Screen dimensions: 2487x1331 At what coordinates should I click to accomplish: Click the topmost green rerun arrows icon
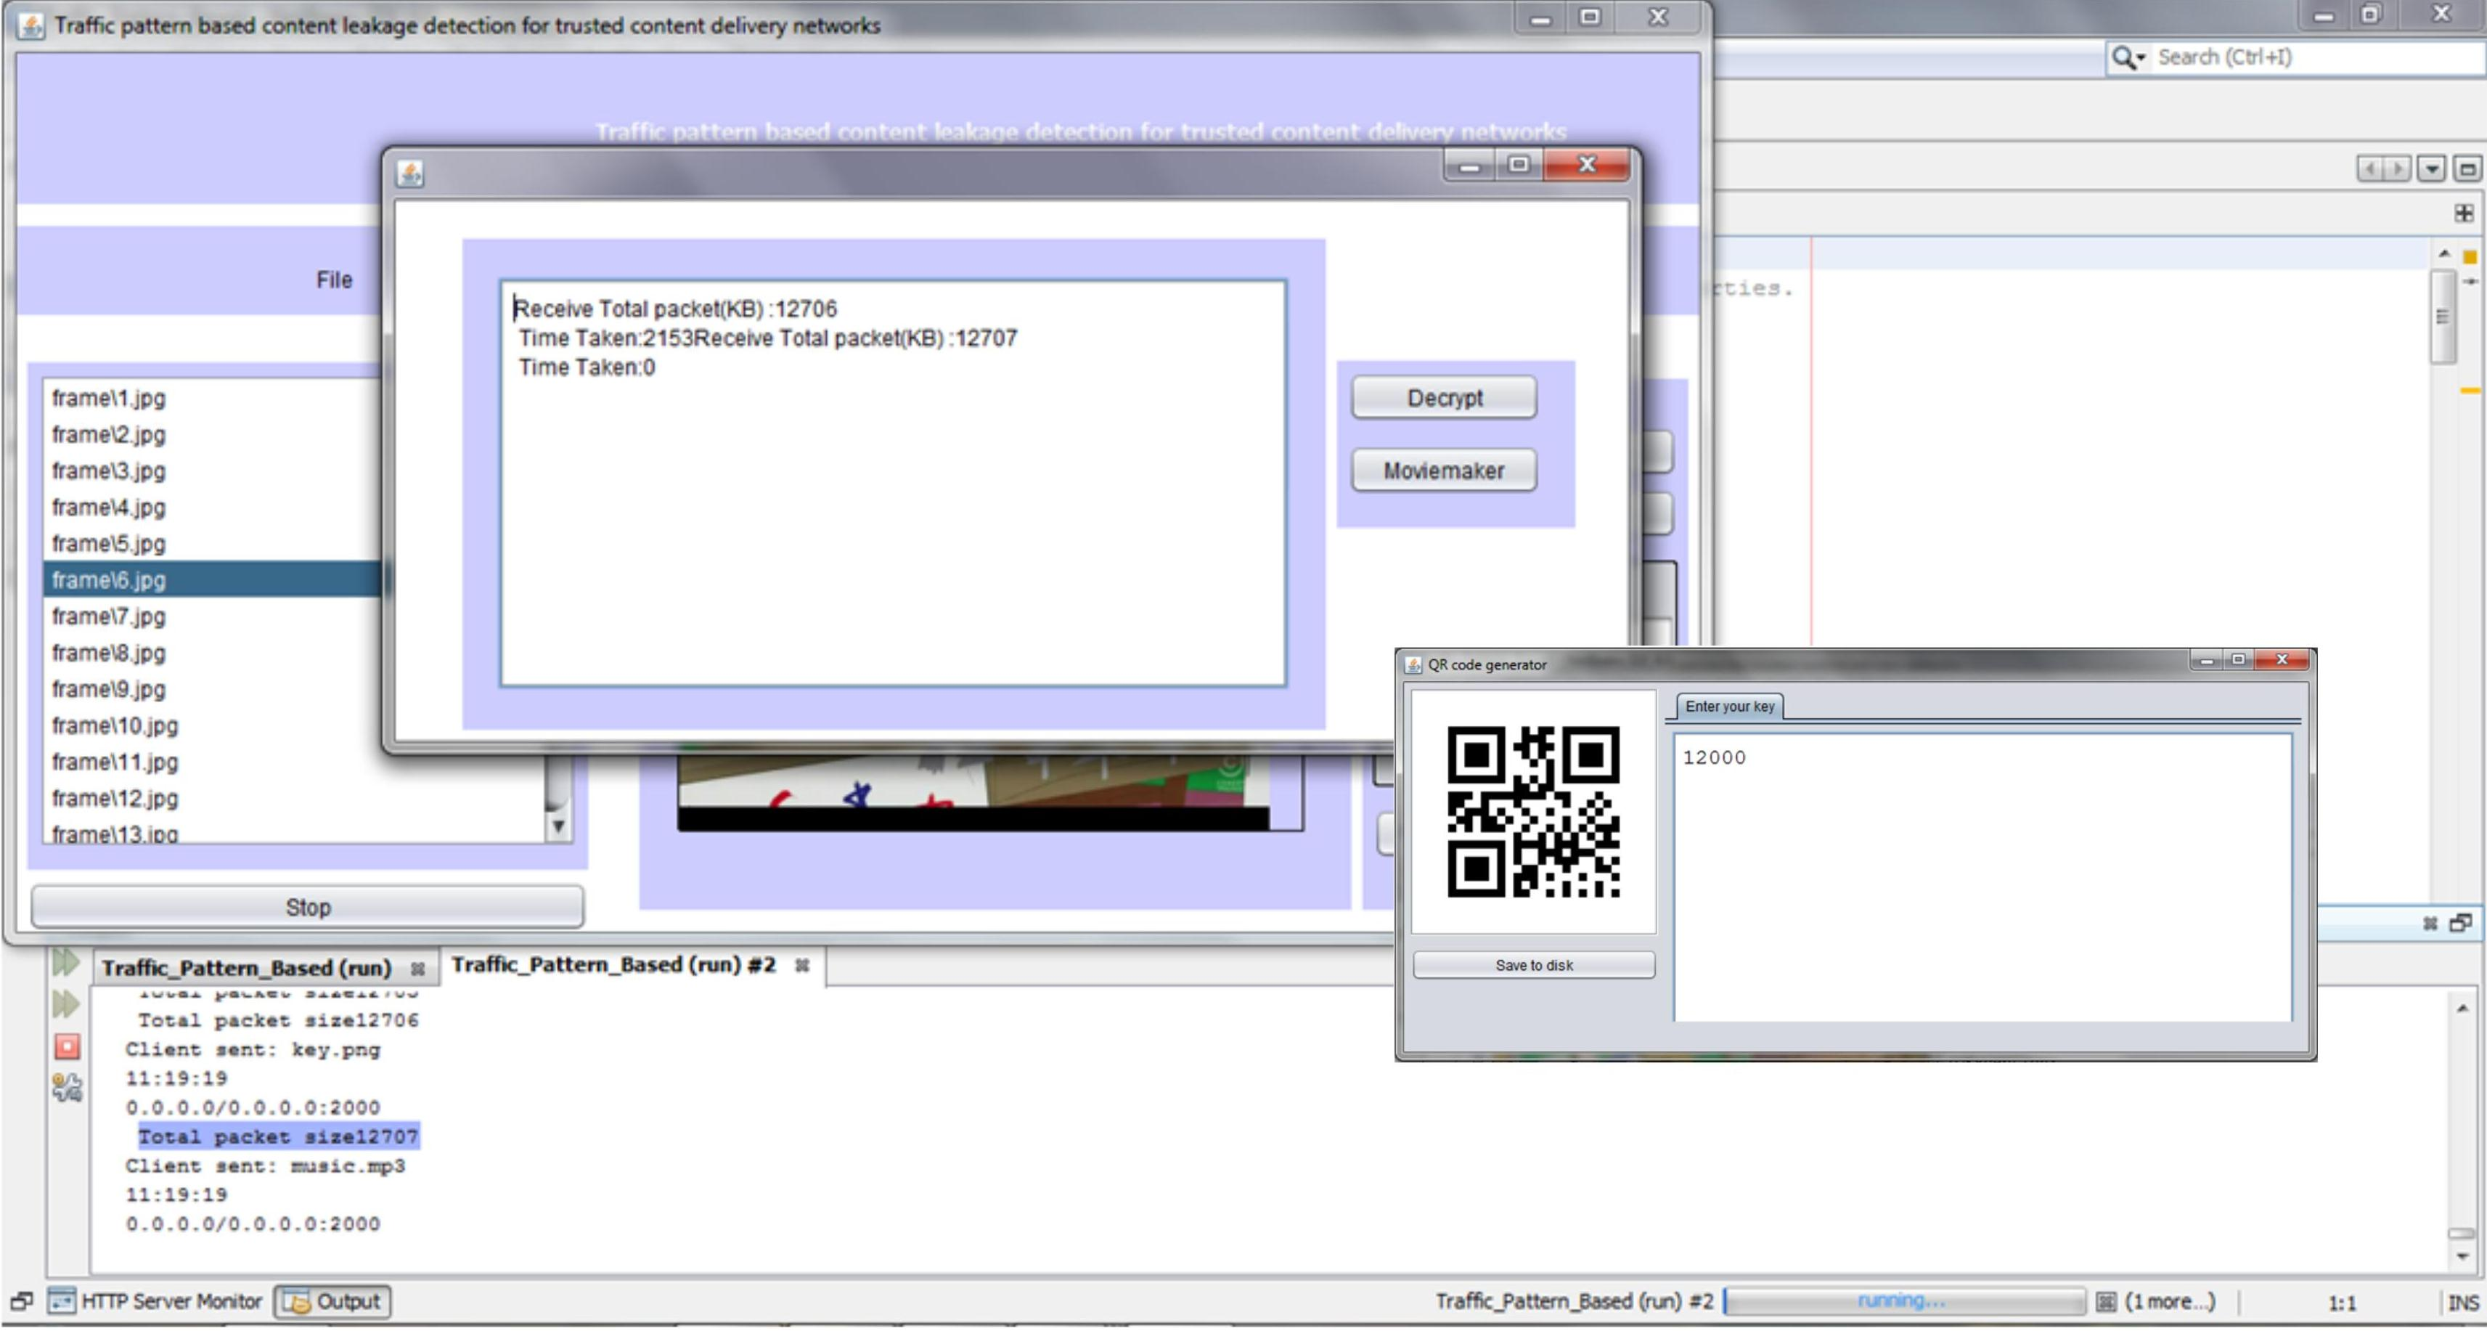(x=65, y=962)
